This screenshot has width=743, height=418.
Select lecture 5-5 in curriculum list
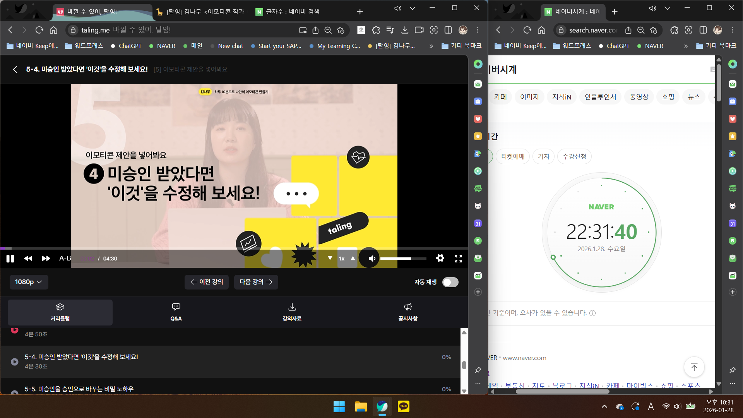pos(79,389)
